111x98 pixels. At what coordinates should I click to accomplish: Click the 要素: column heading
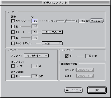[x=14, y=17]
